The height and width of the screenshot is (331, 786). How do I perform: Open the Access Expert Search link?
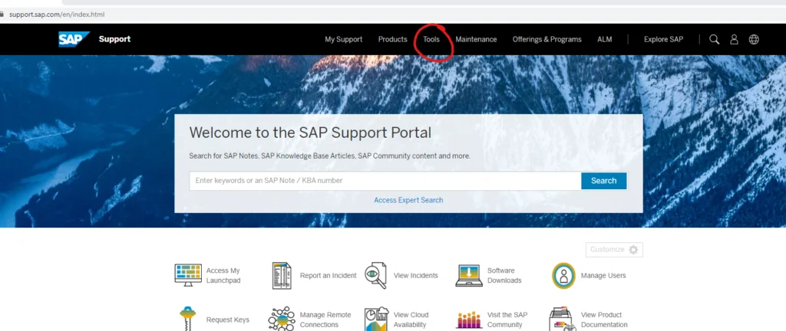coord(408,200)
